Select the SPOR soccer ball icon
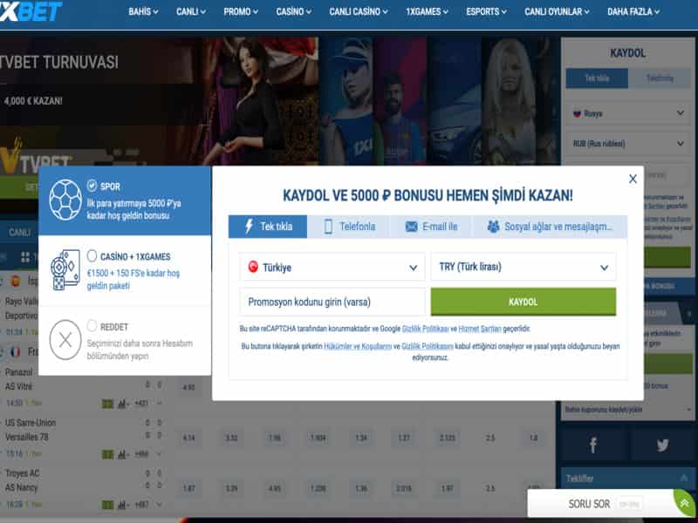This screenshot has width=698, height=523. pos(65,199)
